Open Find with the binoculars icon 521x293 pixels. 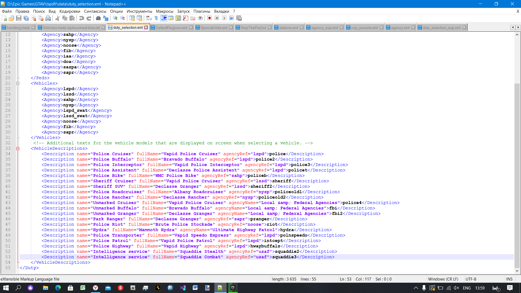click(98, 18)
